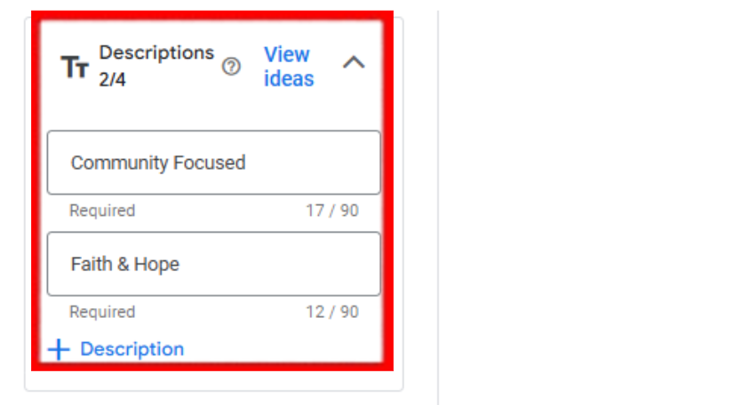Click the vertical divider right of the card
The width and height of the screenshot is (742, 405).
tap(438, 207)
